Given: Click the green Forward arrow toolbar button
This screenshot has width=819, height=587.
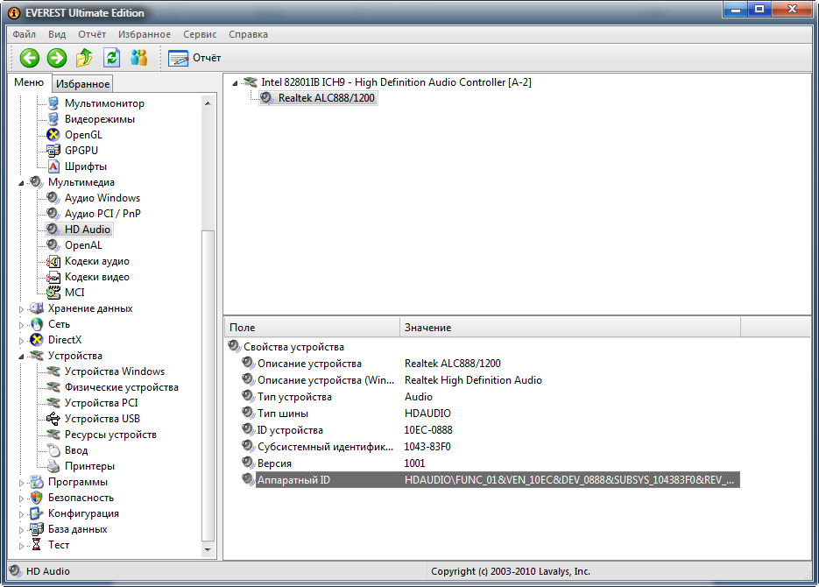Looking at the screenshot, I should point(57,58).
